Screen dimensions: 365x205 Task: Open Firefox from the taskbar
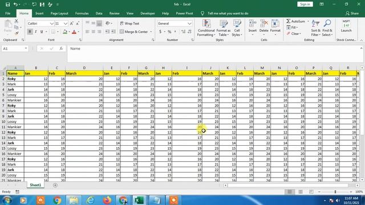coord(107,200)
